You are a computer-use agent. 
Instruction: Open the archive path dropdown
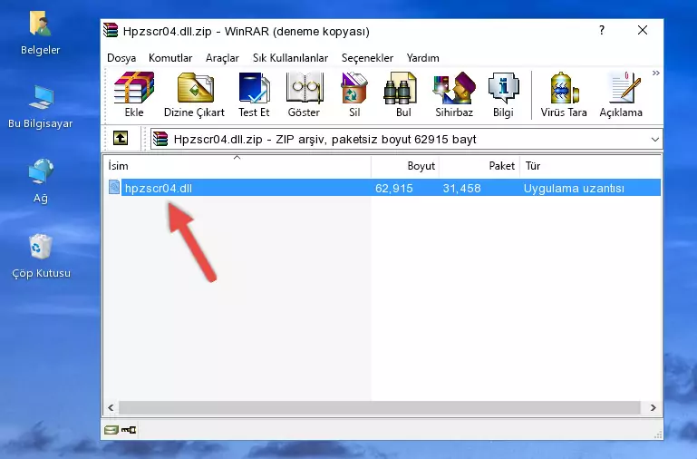(654, 139)
